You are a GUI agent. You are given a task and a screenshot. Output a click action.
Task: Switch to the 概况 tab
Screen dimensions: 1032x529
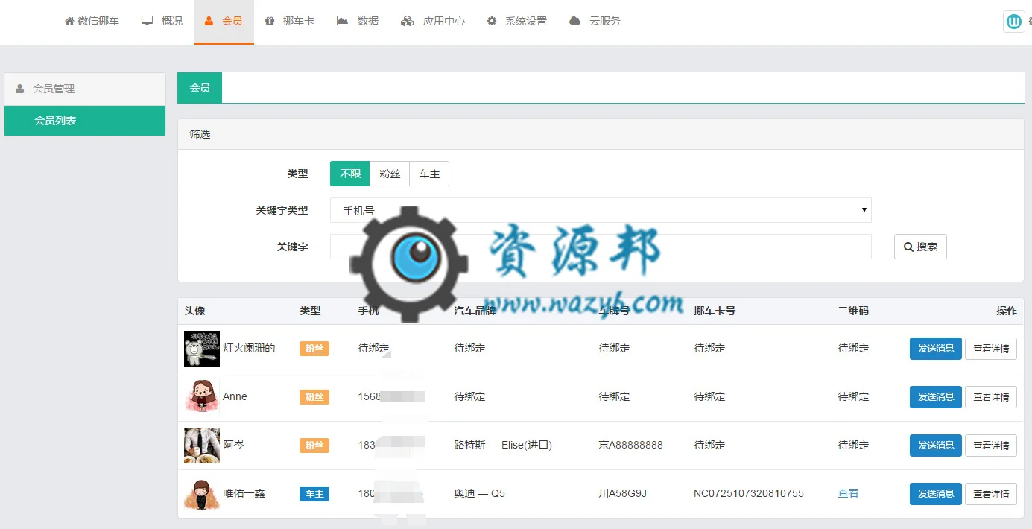(162, 21)
